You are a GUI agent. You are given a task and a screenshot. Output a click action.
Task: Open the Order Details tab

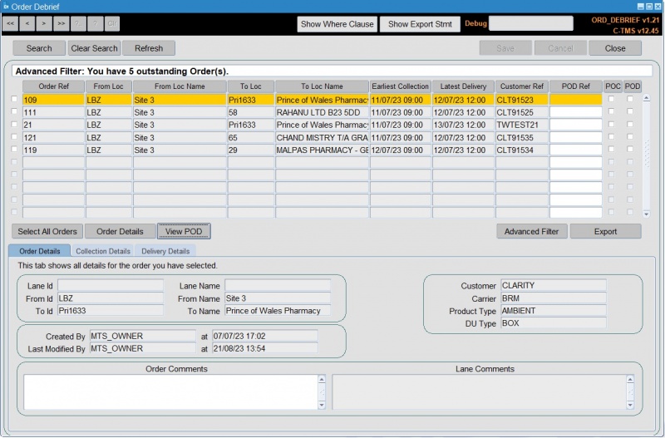39,251
